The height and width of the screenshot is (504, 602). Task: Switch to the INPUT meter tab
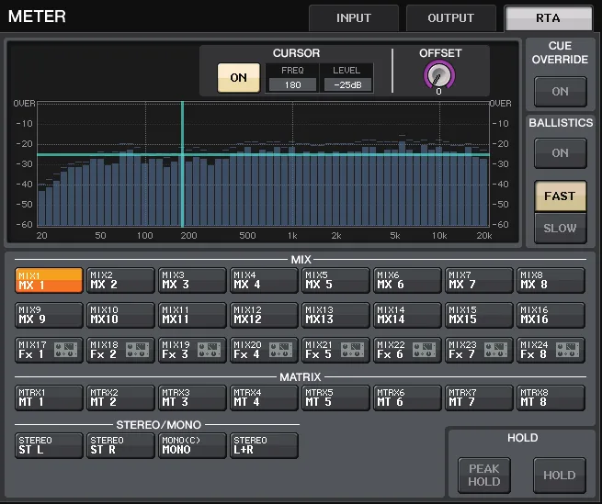click(354, 18)
